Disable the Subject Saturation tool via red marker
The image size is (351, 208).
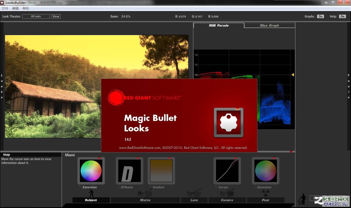[99, 158]
